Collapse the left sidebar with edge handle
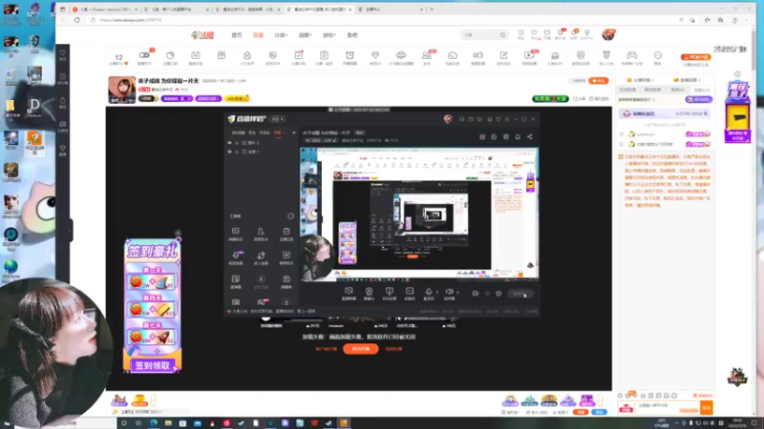The image size is (764, 429). 71,230
